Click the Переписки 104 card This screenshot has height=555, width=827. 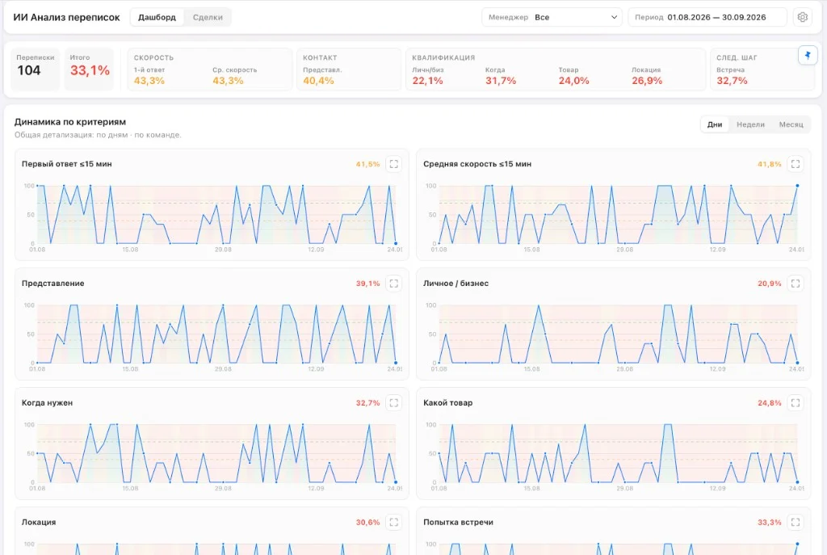(35, 69)
